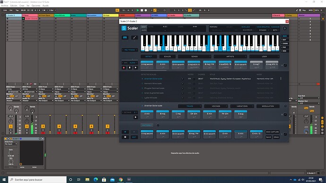Click Save button in pattern section
Screen dimensions: 326x183
[269, 137]
